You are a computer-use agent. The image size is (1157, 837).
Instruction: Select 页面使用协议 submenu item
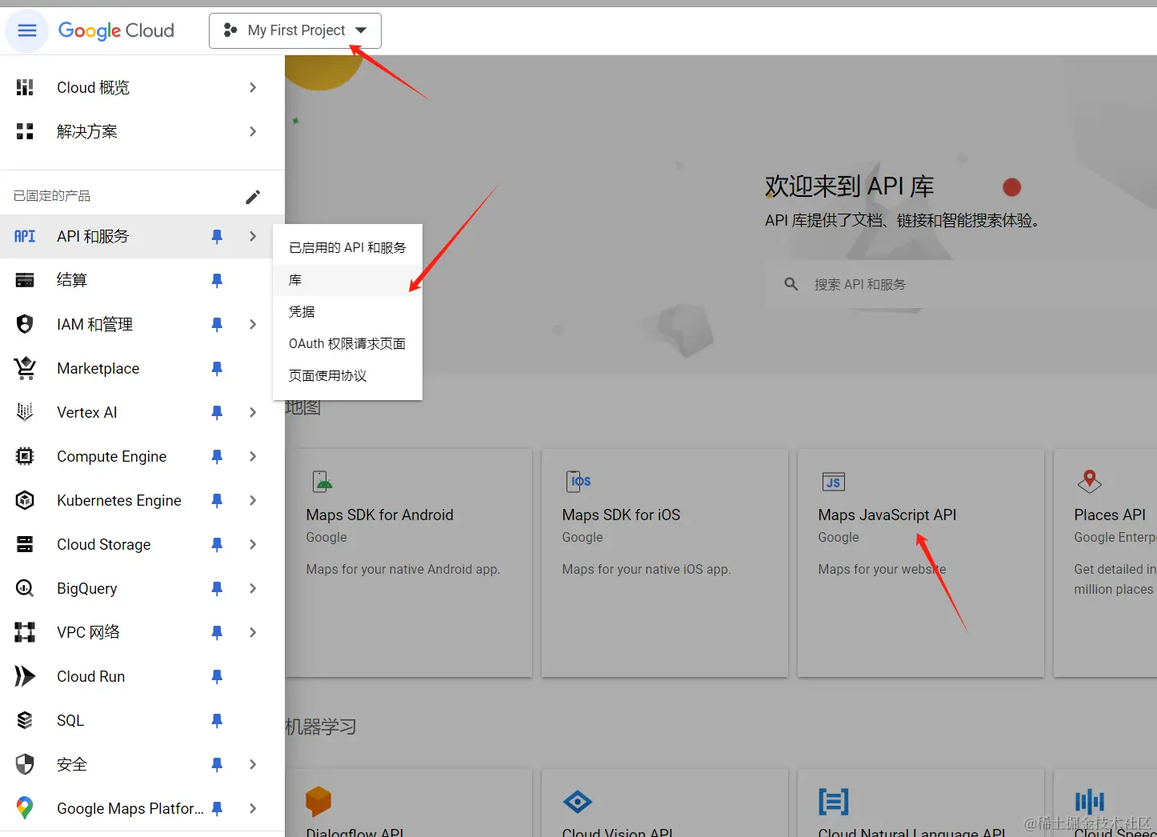pyautogui.click(x=347, y=376)
